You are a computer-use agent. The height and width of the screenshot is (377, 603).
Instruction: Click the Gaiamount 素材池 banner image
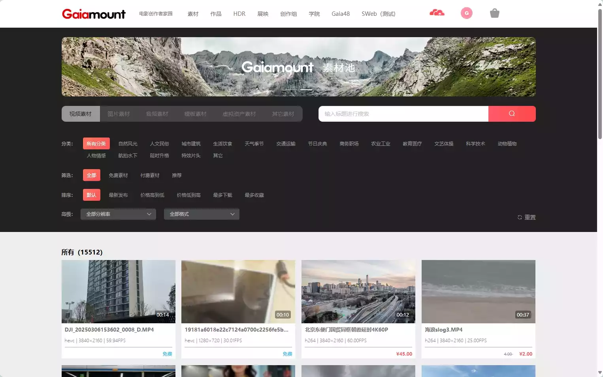[x=299, y=67]
